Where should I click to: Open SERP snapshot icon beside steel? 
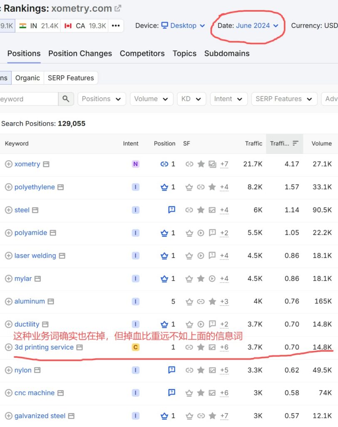pyautogui.click(x=35, y=210)
